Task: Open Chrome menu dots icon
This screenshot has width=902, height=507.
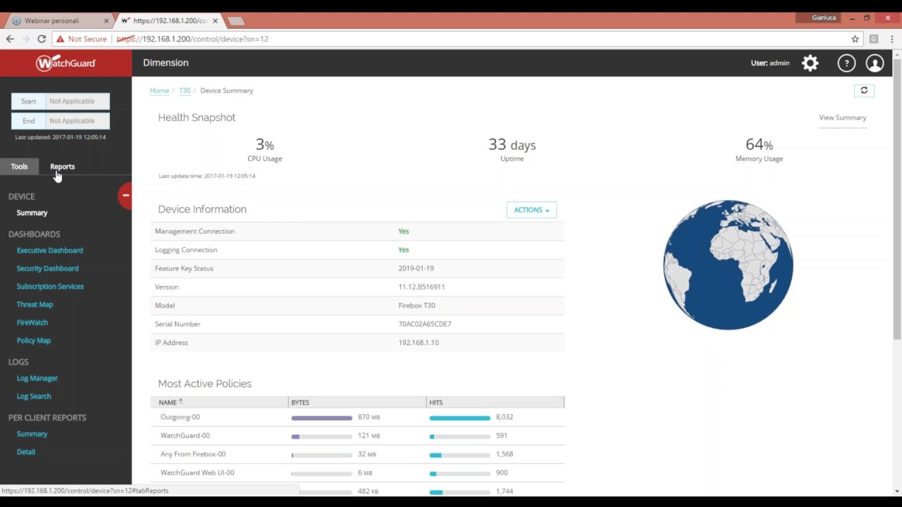Action: pos(891,39)
